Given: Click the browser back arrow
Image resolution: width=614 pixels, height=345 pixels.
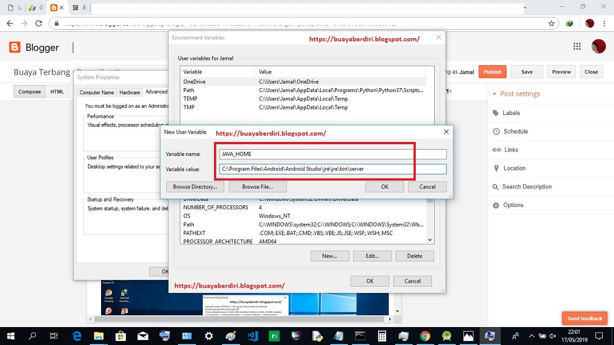Looking at the screenshot, I should tap(10, 24).
